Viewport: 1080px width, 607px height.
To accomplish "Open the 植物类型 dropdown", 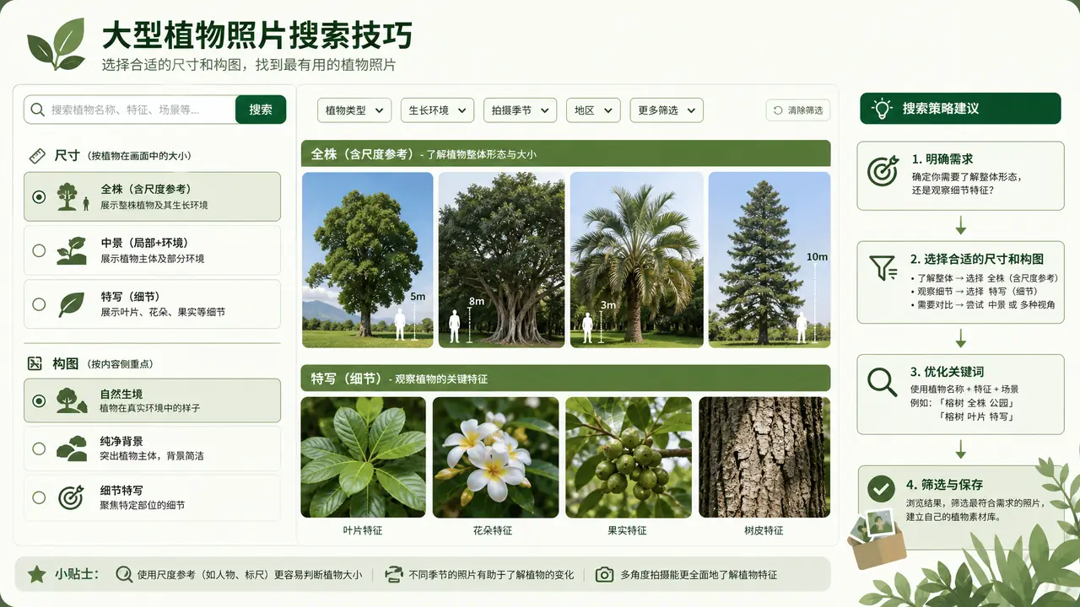I will coord(354,110).
